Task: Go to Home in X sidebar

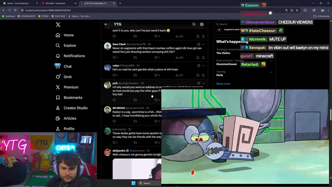Action: pyautogui.click(x=65, y=35)
